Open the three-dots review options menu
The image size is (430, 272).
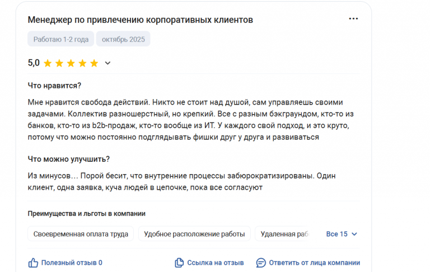pyautogui.click(x=353, y=19)
